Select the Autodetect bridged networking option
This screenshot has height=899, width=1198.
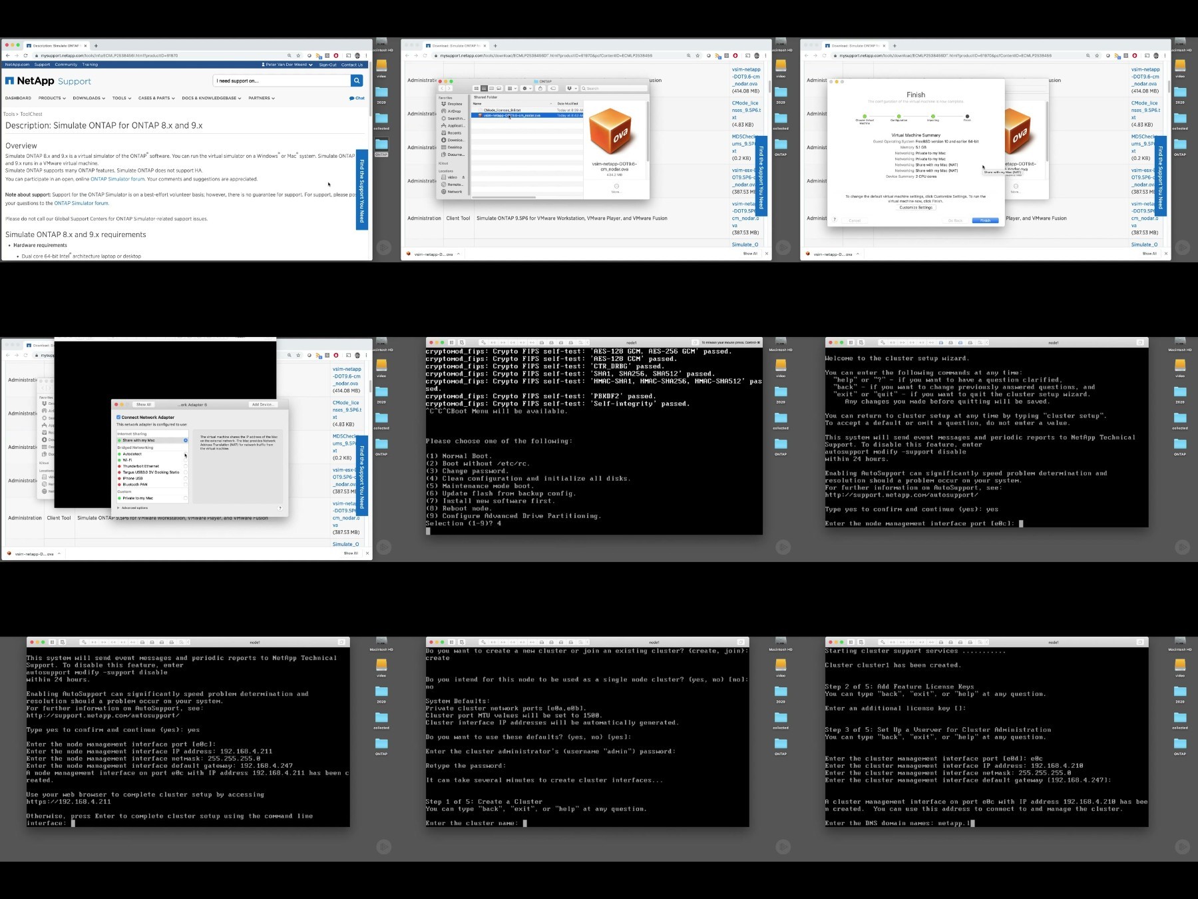point(185,454)
